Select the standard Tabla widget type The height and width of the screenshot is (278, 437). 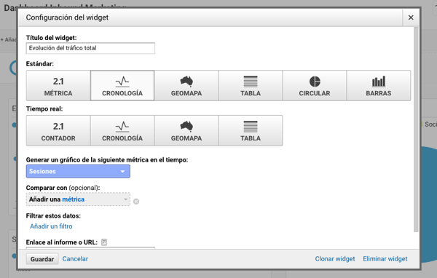point(251,86)
